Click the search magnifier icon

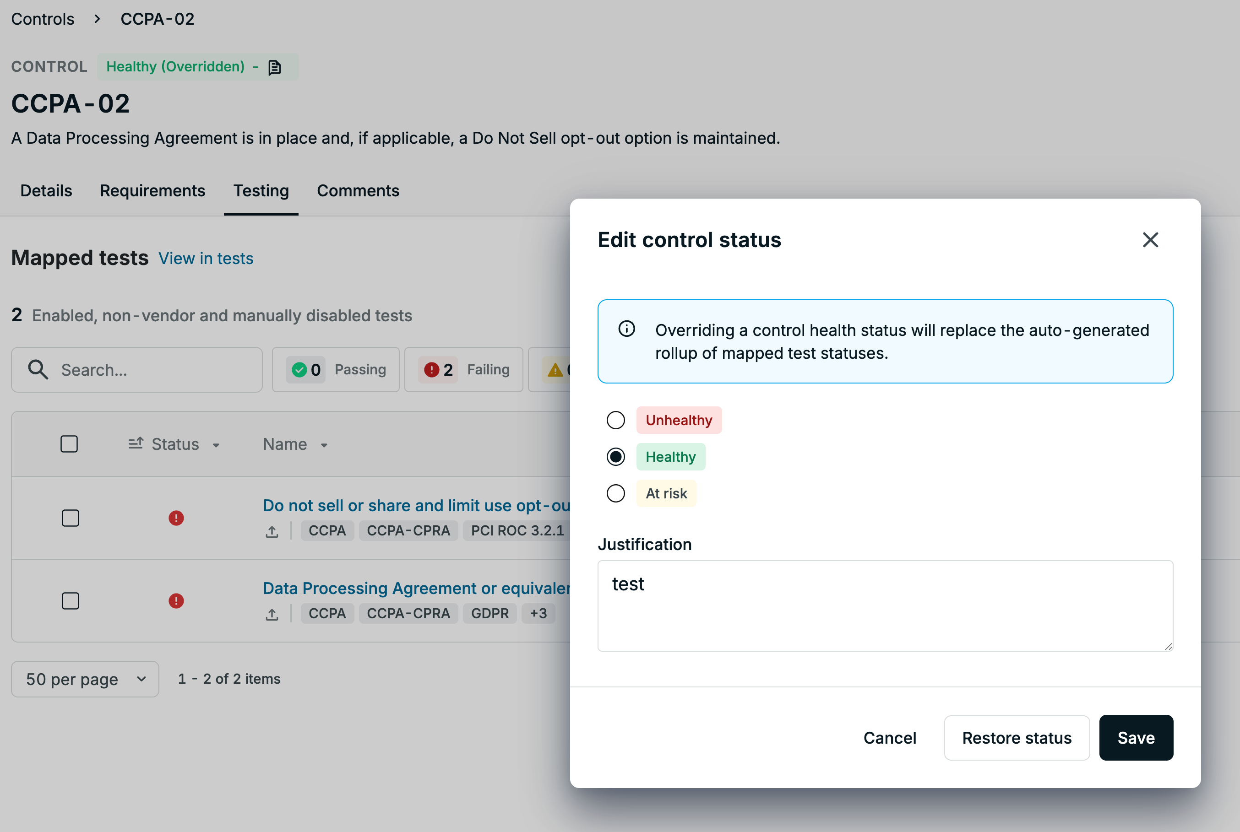(x=38, y=369)
